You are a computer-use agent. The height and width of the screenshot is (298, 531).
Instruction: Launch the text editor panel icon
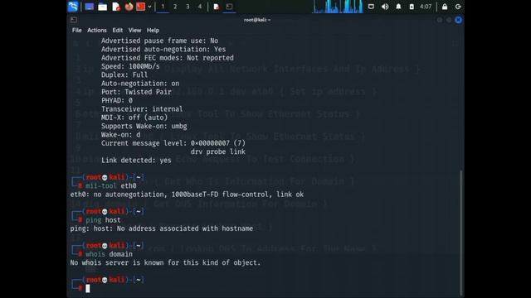[x=116, y=7]
